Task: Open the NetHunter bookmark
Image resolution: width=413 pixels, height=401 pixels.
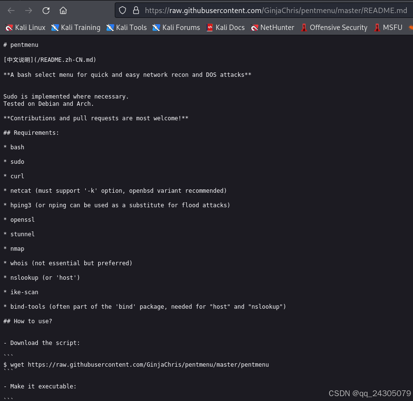Action: coord(273,28)
